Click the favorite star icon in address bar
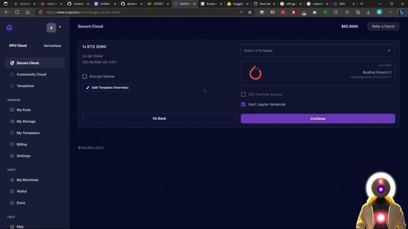This screenshot has width=408, height=229. (250, 12)
